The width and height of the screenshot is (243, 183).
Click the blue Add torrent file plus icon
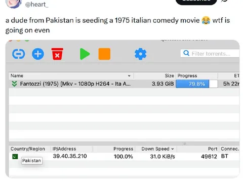coord(38,54)
